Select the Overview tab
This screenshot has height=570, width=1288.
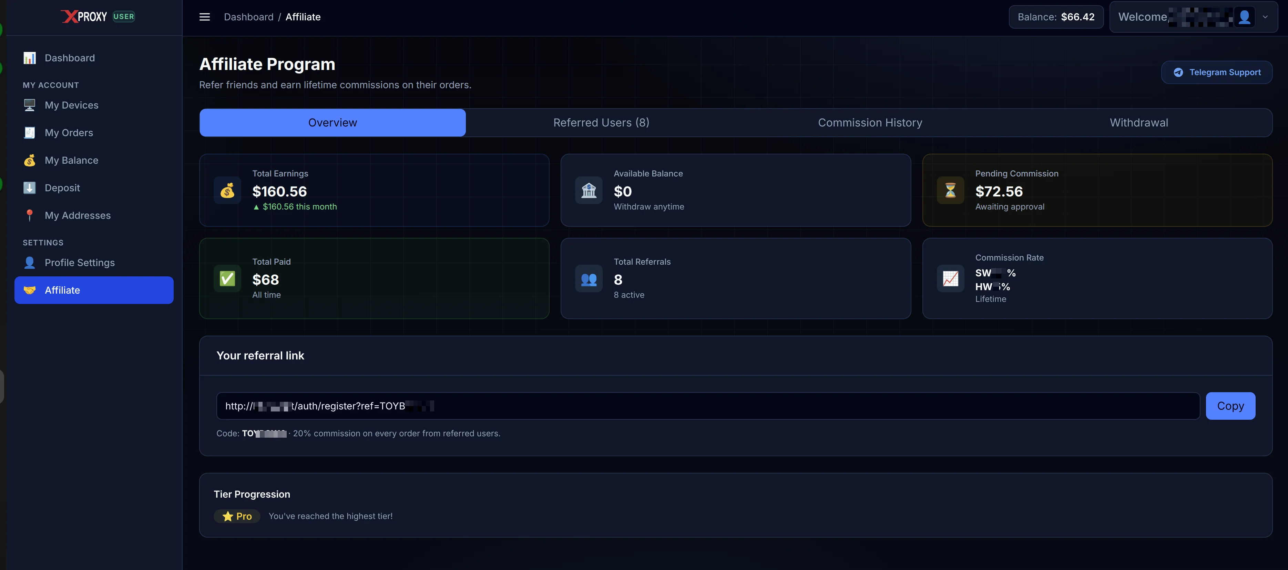(333, 122)
